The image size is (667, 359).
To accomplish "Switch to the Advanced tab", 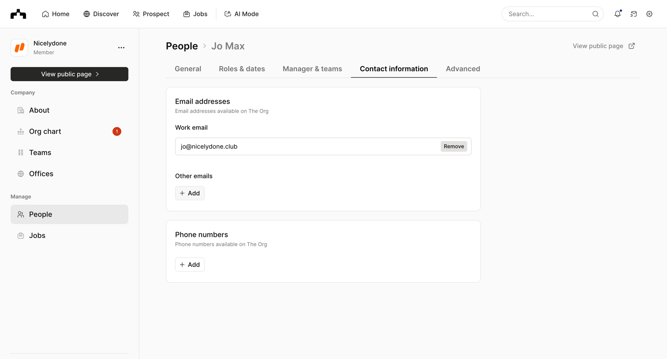I will [x=463, y=69].
